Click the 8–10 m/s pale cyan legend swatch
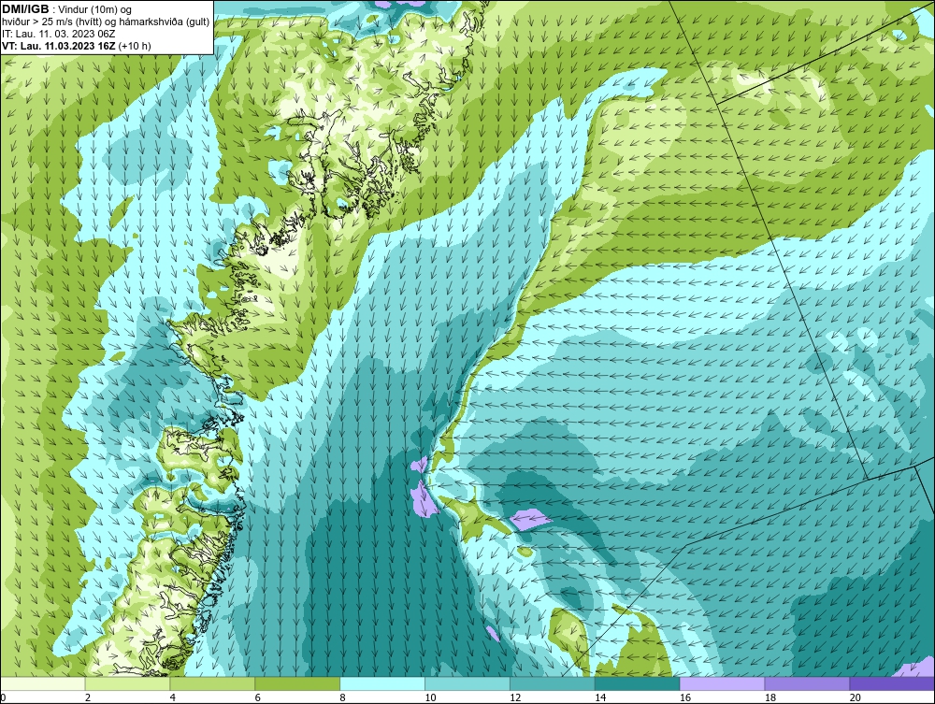The image size is (935, 704). [x=382, y=683]
